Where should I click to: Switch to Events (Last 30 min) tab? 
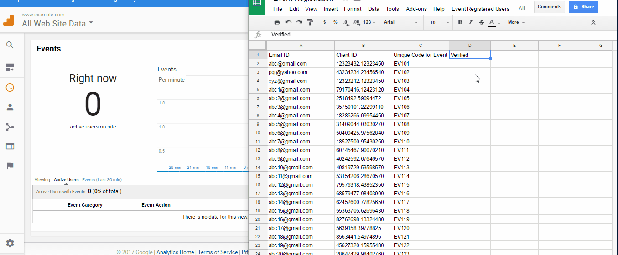(x=102, y=180)
